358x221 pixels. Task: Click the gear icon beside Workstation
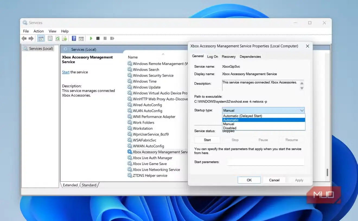[130, 128]
